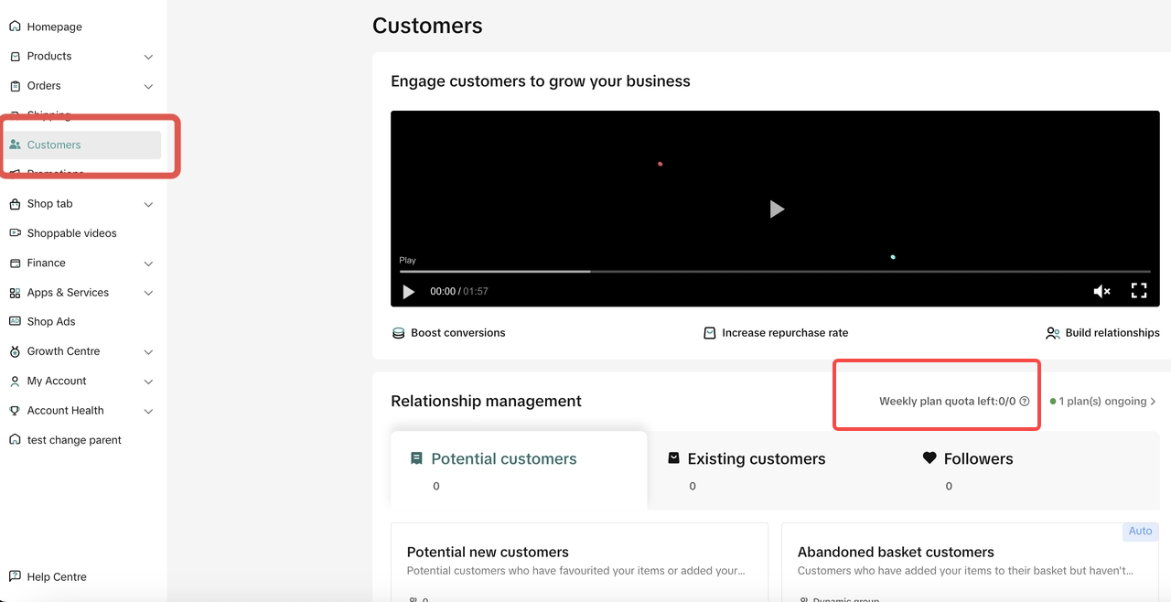Unmute the video sound

pos(1101,291)
